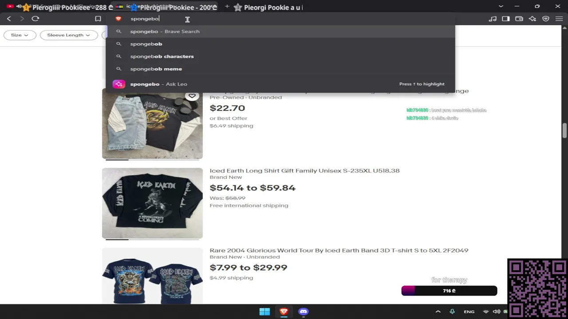Click the page's vertical scrollbar thumb
This screenshot has width=568, height=319.
(564, 131)
